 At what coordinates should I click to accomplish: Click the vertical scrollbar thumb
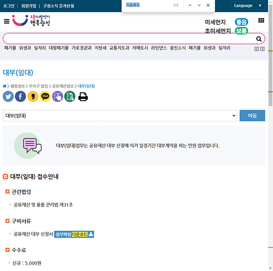pyautogui.click(x=271, y=55)
